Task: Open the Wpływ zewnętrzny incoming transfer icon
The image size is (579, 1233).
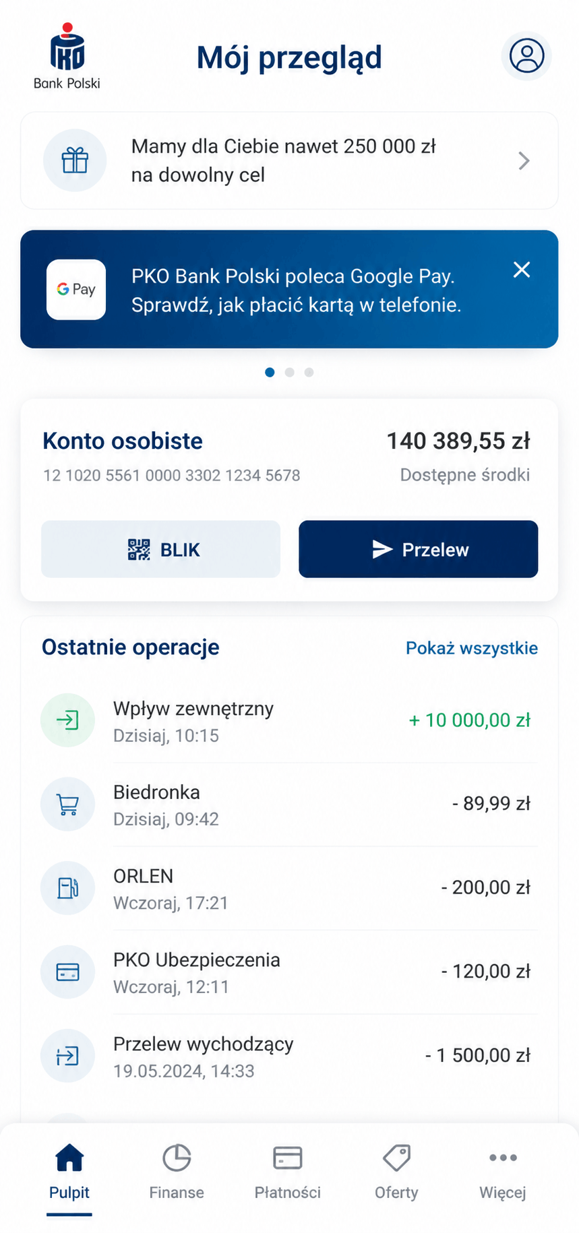Action: point(67,720)
